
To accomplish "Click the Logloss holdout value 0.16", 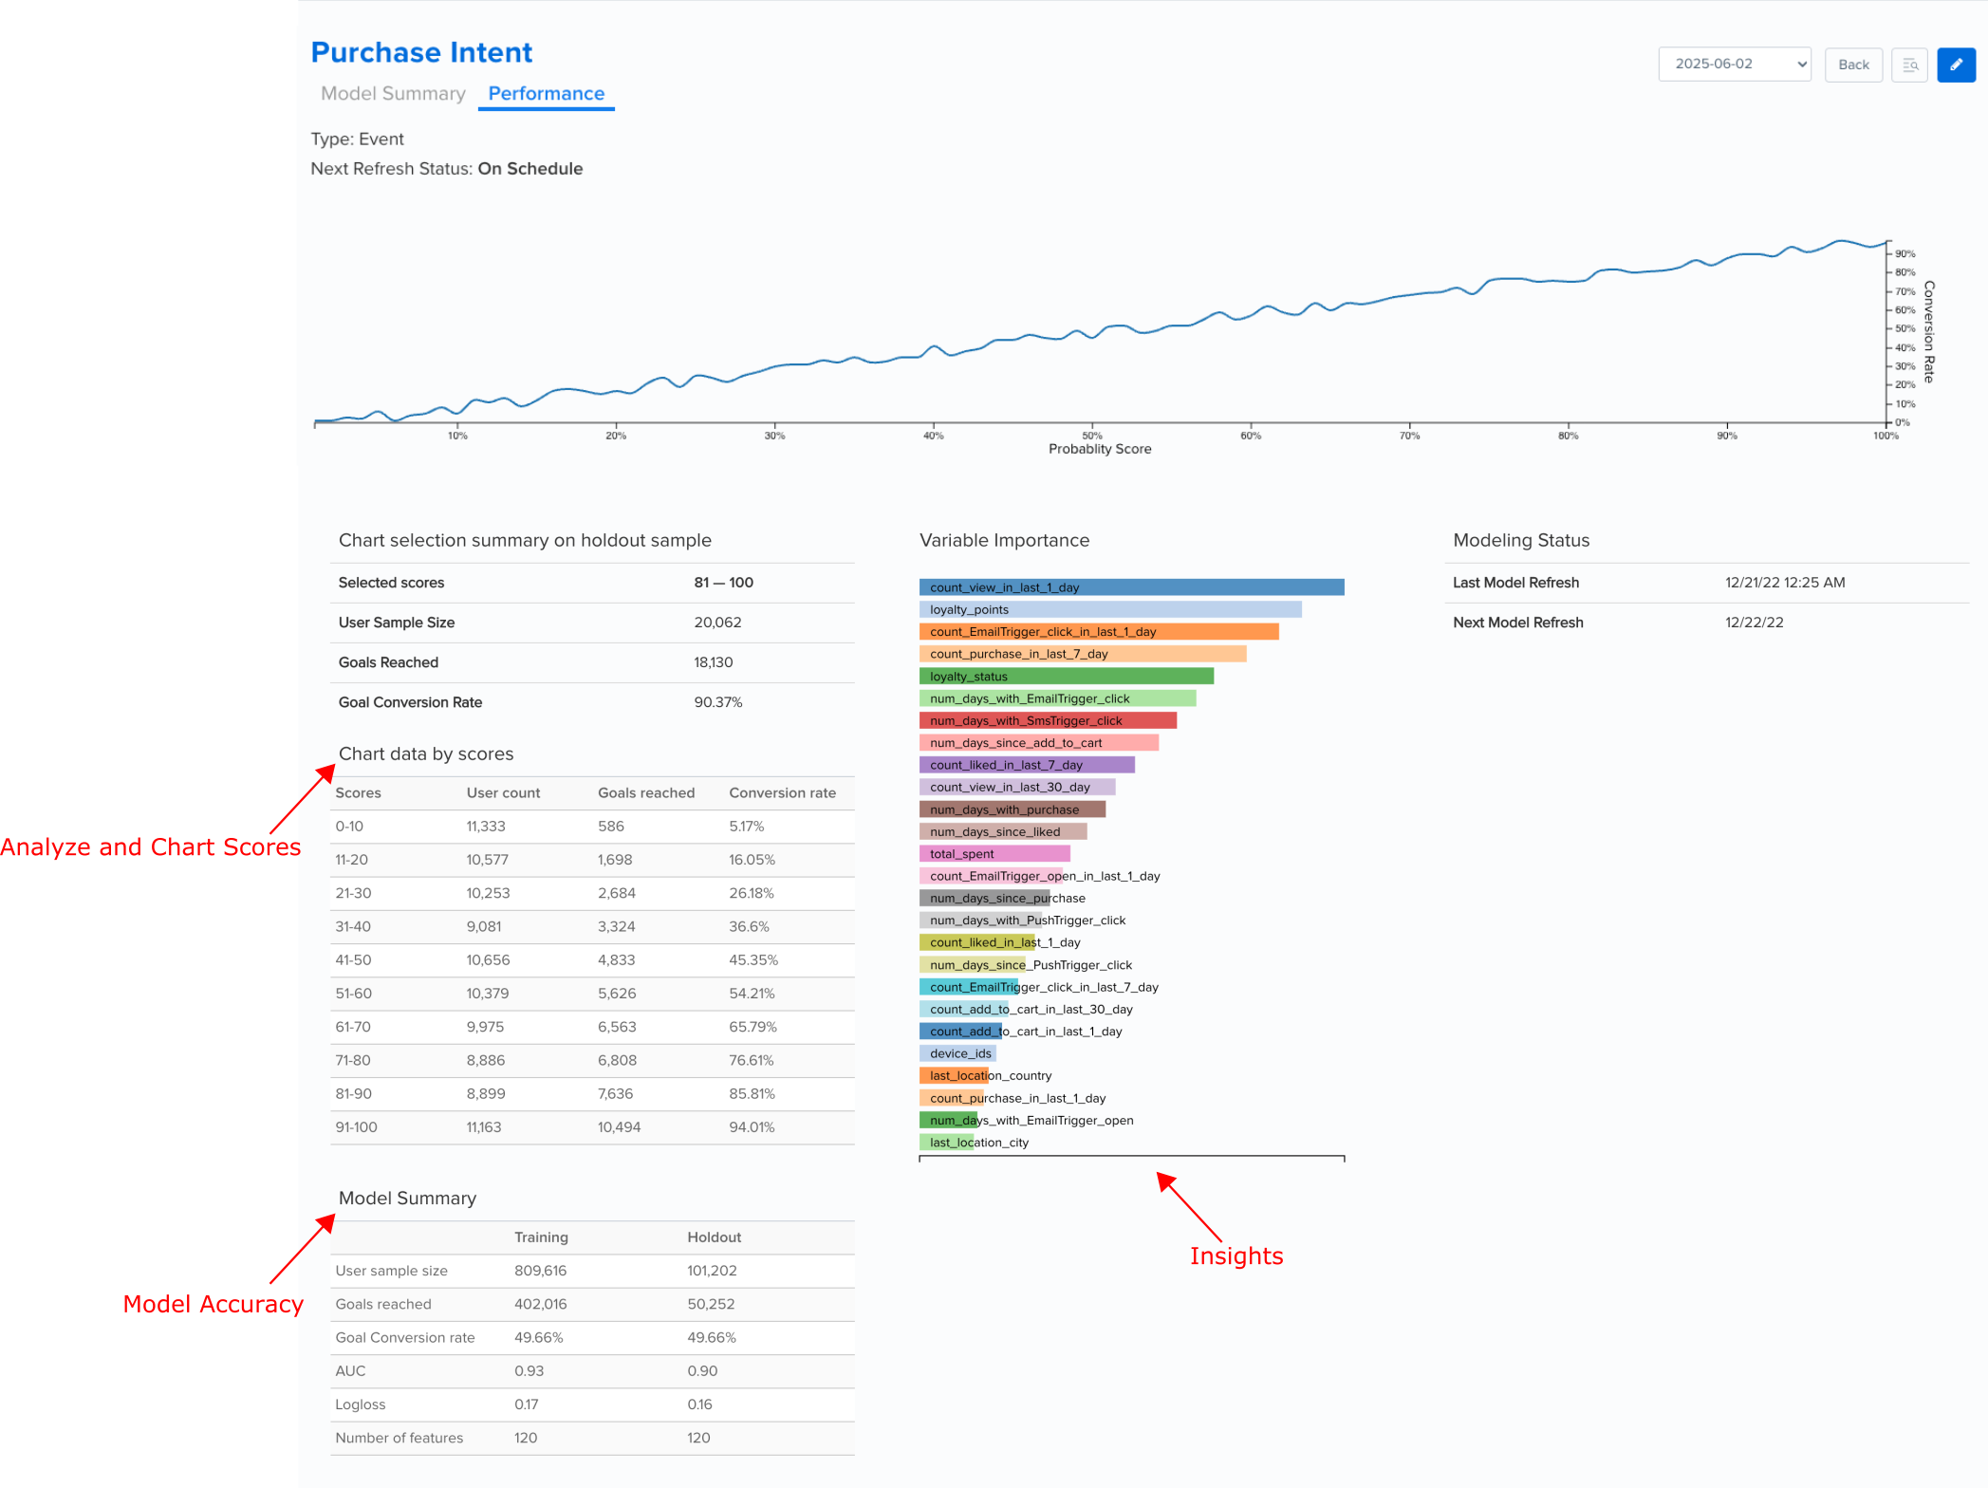I will tap(699, 1404).
